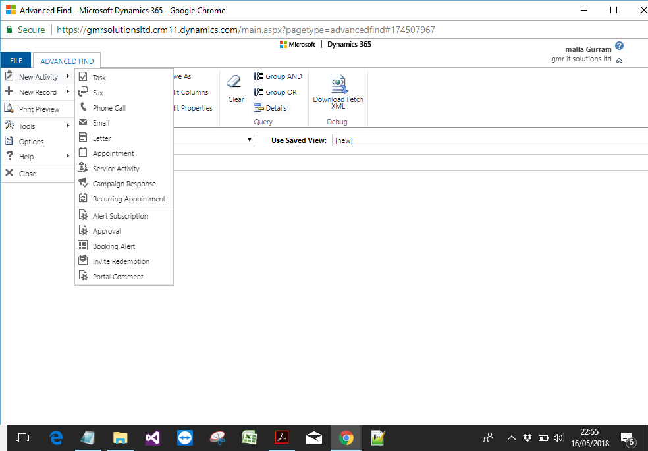Click the New Record plus icon

[9, 92]
